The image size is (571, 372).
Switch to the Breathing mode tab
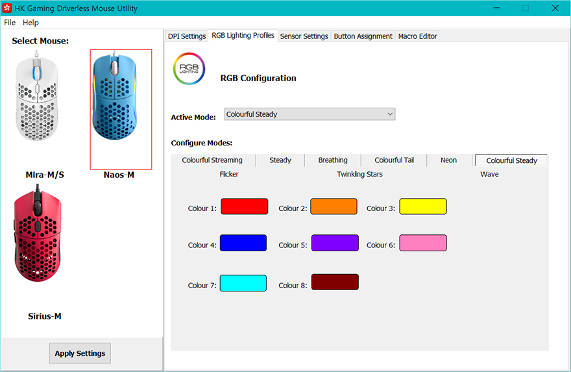333,160
